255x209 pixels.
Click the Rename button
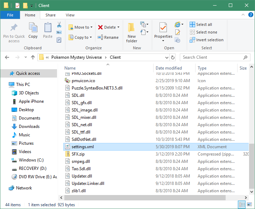click(x=108, y=37)
